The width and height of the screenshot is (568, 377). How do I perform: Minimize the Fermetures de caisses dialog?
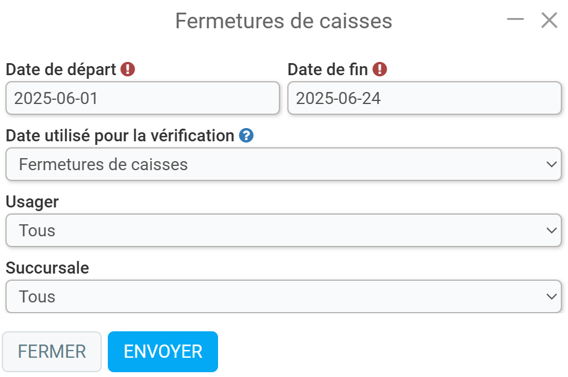(515, 19)
